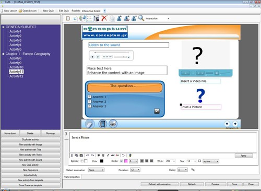The width and height of the screenshot is (261, 191).
Task: Click the link icon beside Delay
Action: [193, 170]
